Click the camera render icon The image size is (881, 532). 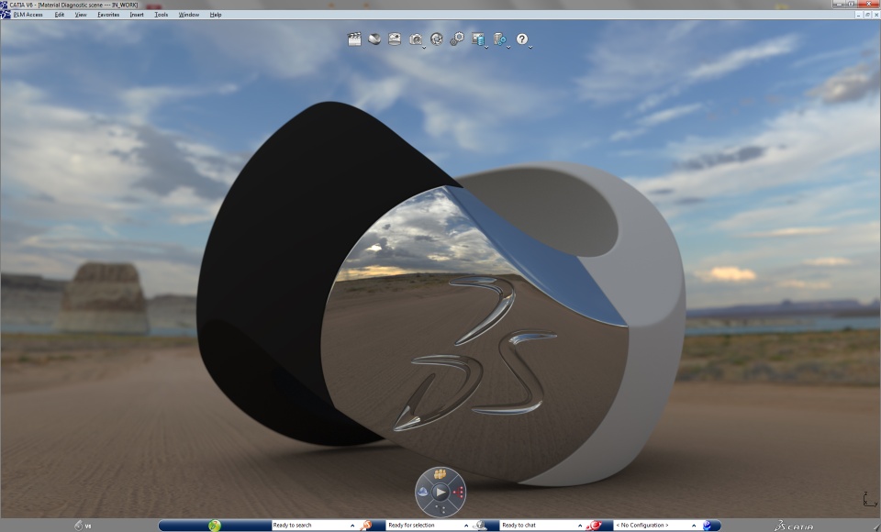click(x=415, y=39)
